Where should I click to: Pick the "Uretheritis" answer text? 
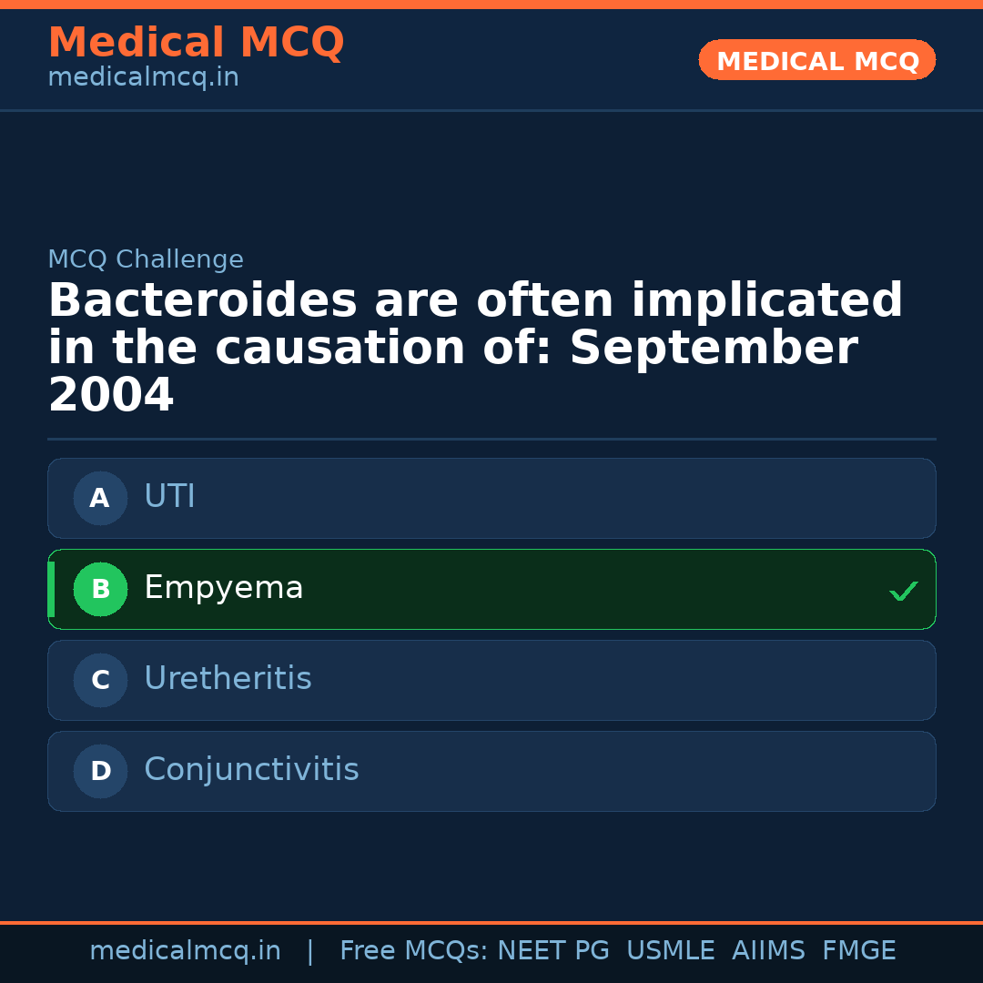point(228,679)
